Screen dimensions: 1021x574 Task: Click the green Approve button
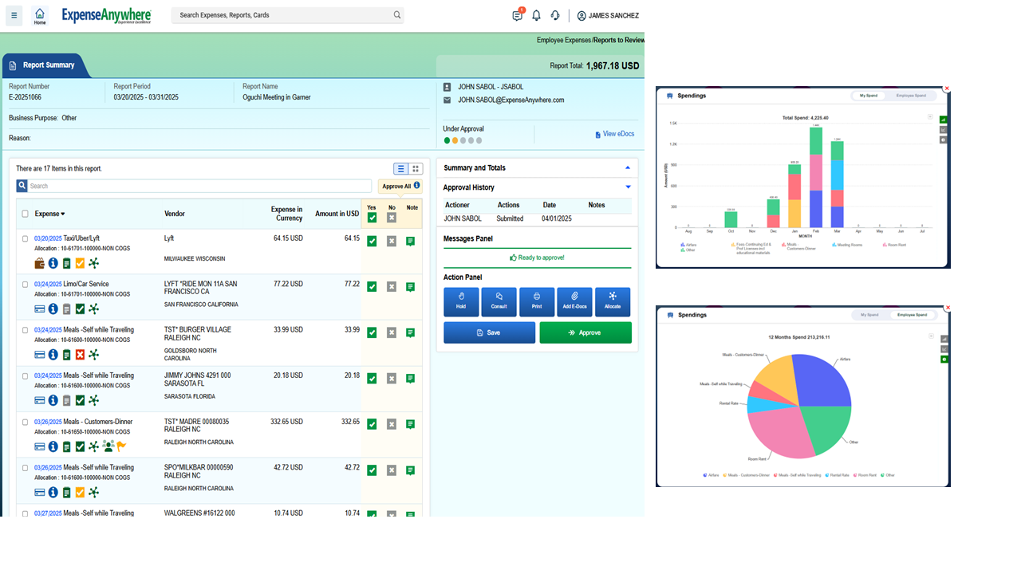pyautogui.click(x=585, y=332)
